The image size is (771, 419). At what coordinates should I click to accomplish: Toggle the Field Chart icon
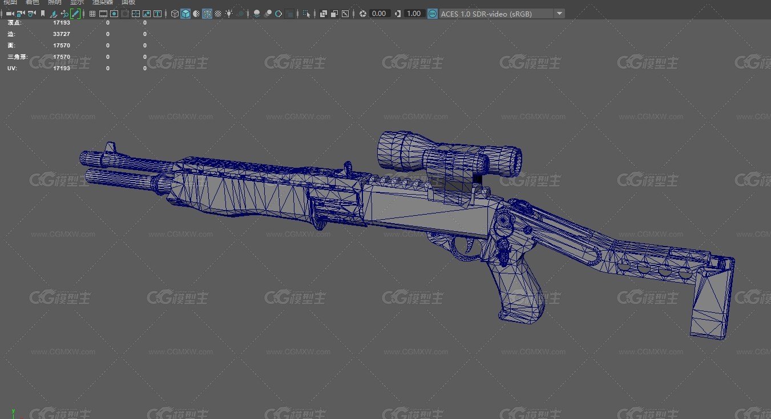click(135, 14)
